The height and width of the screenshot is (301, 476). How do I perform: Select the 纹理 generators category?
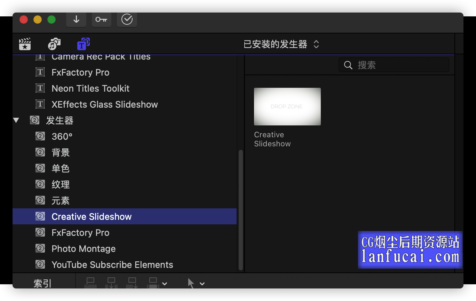point(125,185)
